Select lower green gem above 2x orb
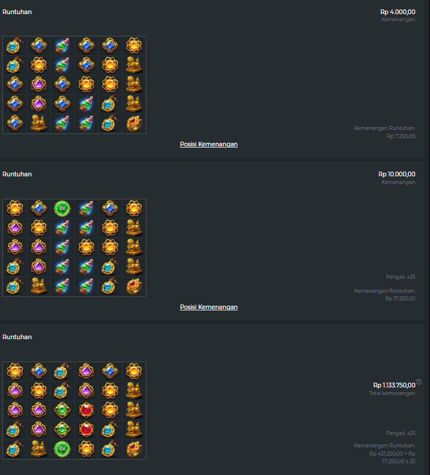The image size is (430, 475). click(x=62, y=429)
